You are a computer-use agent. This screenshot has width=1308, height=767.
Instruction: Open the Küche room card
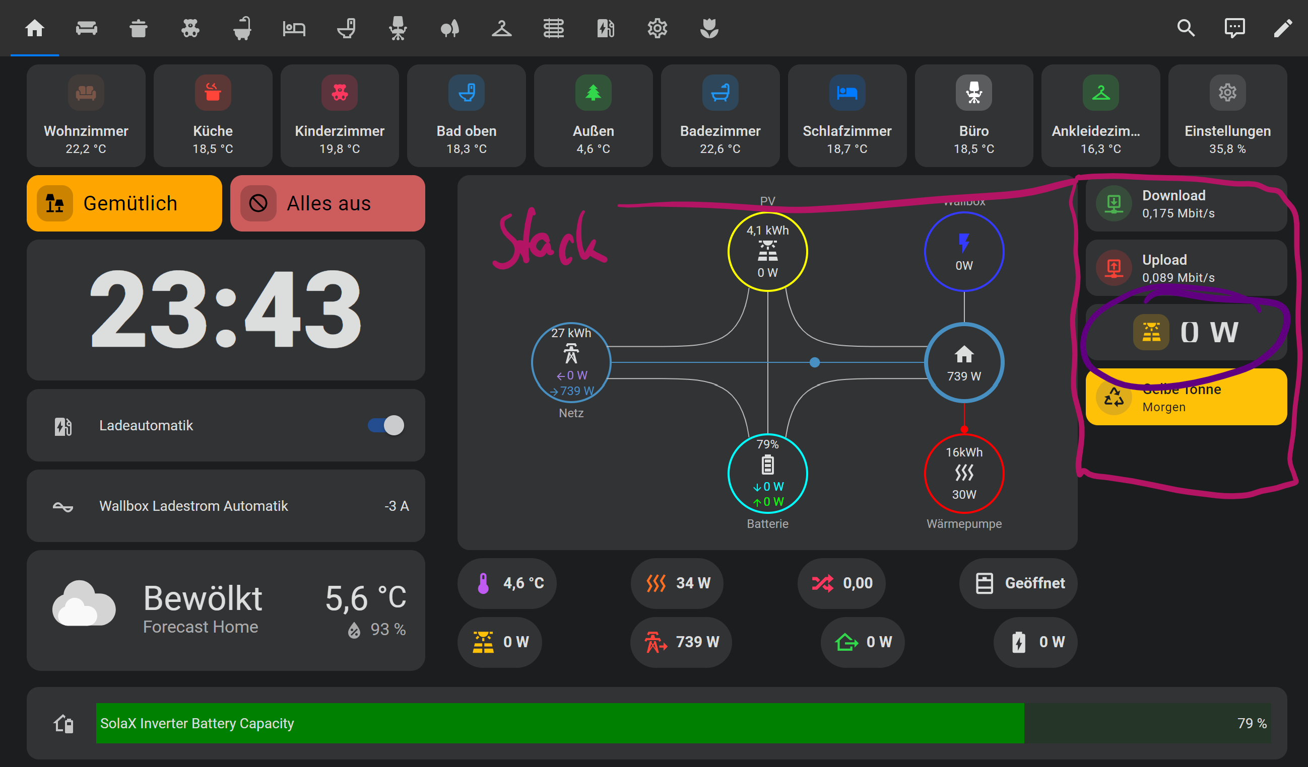click(213, 116)
